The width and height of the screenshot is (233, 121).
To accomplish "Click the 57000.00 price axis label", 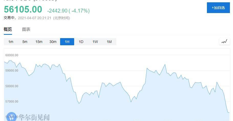I will coord(12,102).
